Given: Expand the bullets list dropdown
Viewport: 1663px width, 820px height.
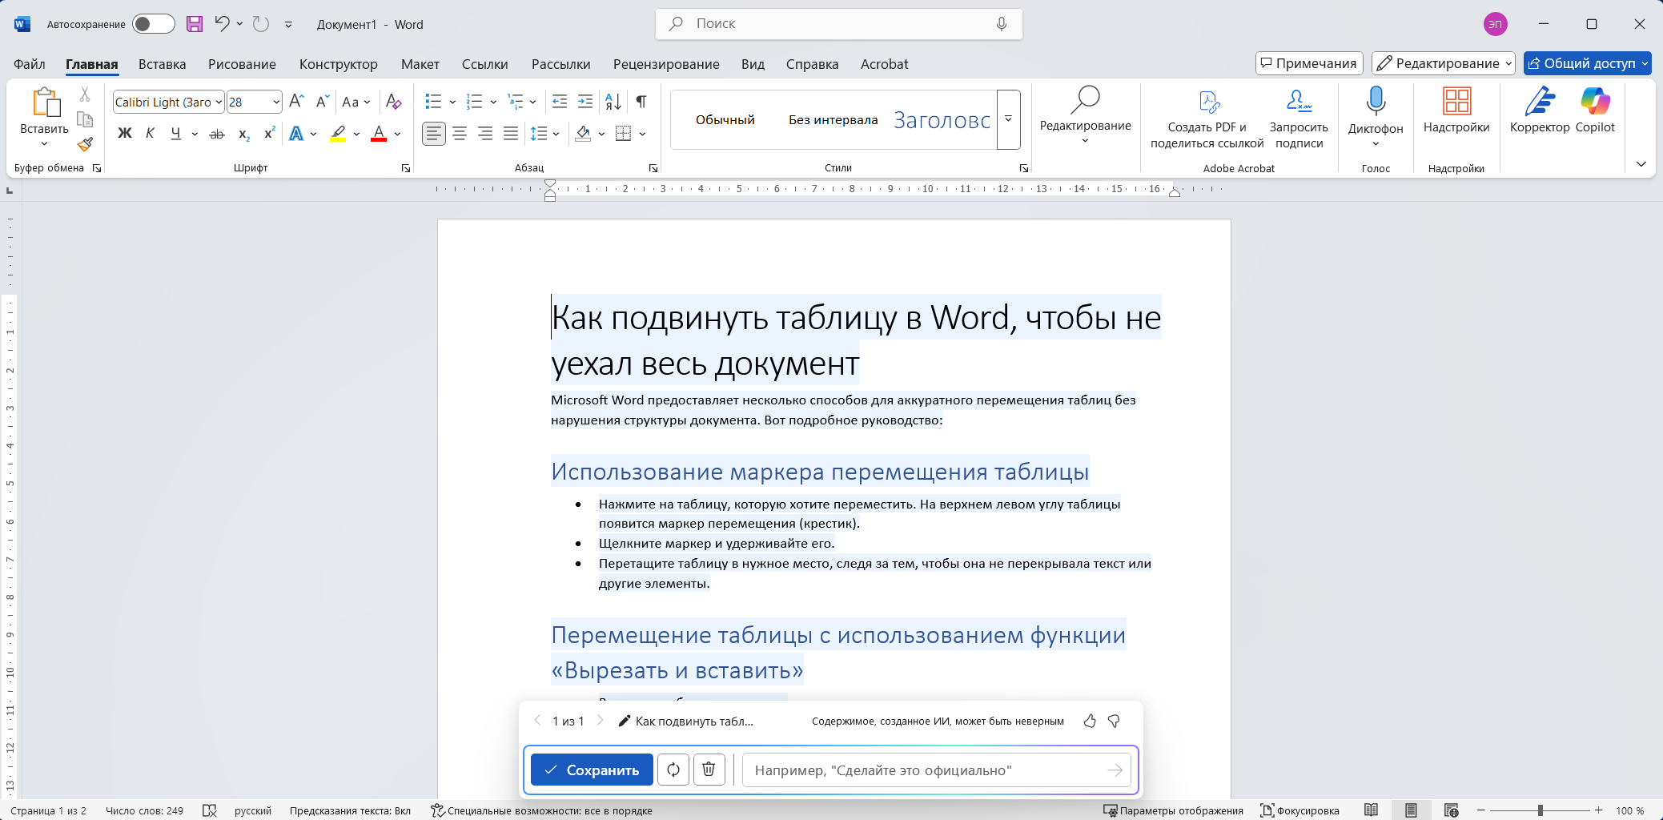Looking at the screenshot, I should click(x=452, y=102).
